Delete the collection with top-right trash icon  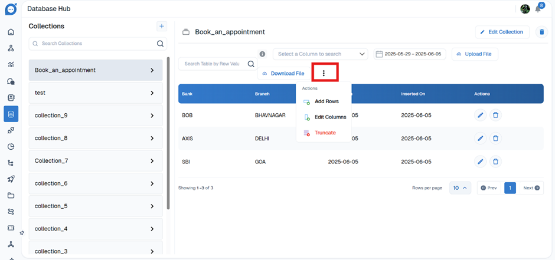click(x=541, y=32)
